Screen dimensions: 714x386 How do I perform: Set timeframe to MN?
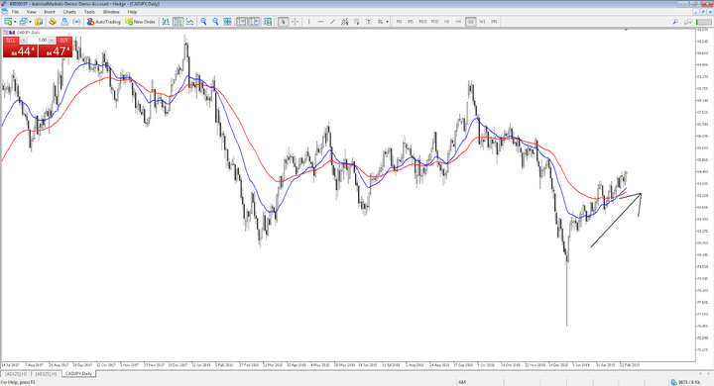pyautogui.click(x=494, y=22)
